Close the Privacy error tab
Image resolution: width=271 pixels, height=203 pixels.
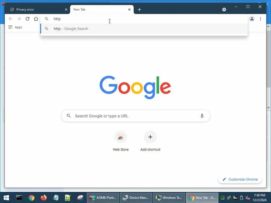point(66,10)
